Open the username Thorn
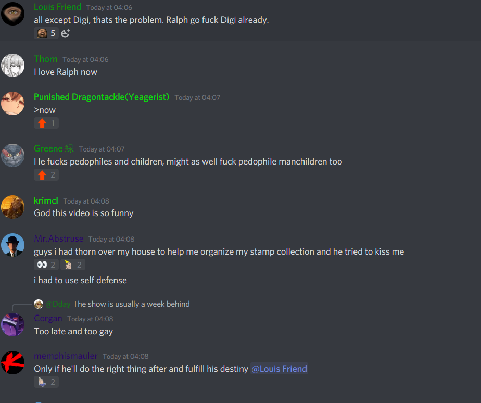The height and width of the screenshot is (403, 481). coord(46,59)
